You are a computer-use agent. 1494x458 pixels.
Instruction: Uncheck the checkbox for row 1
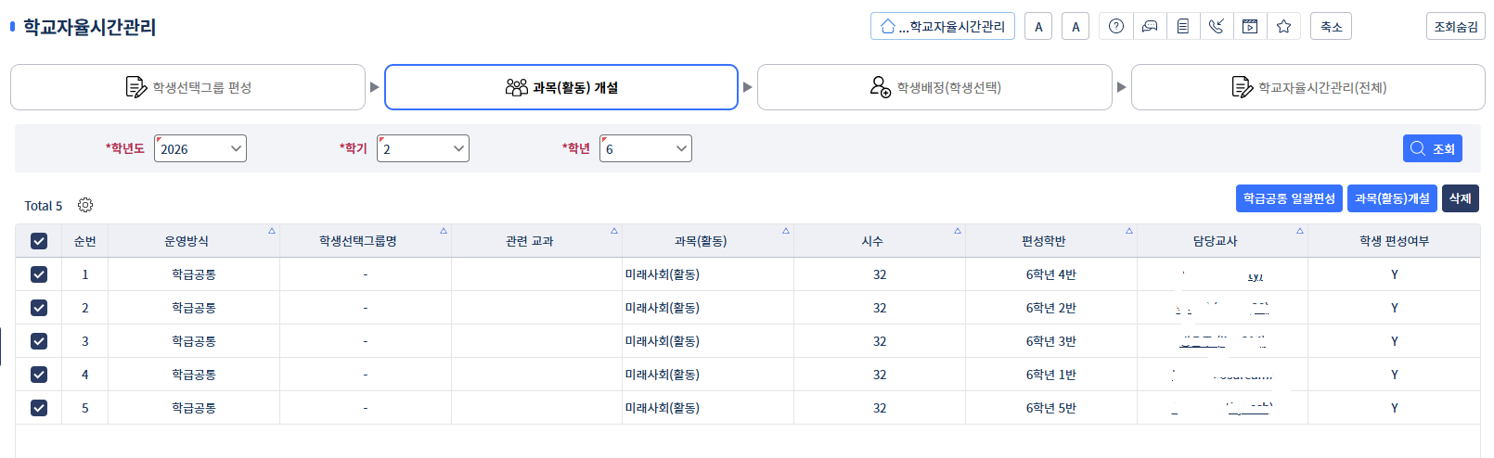39,274
